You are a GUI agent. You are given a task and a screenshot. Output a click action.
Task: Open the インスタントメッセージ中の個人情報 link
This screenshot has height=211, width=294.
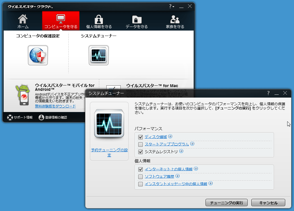point(176,184)
